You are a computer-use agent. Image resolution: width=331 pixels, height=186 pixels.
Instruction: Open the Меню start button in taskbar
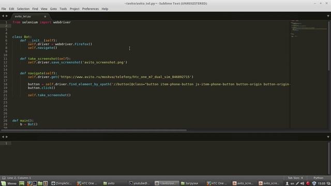[x=9, y=183]
